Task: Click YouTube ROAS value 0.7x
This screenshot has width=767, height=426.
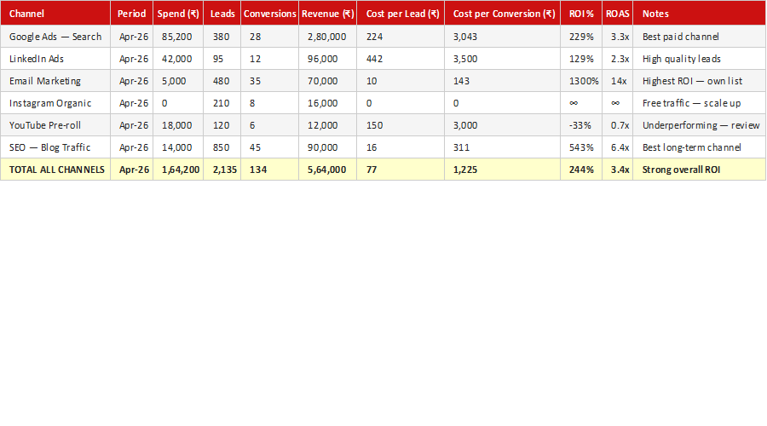Action: coord(617,125)
